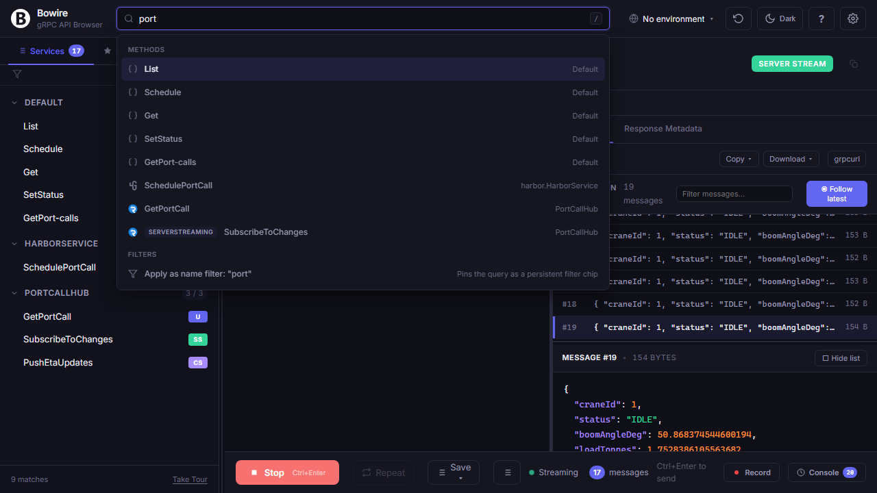Click the MESSAGE #19 header label
Viewport: 877px width, 493px height.
[x=589, y=357]
